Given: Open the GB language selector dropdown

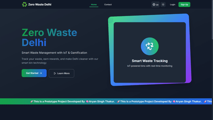Looking at the screenshot, I should coord(155,4).
